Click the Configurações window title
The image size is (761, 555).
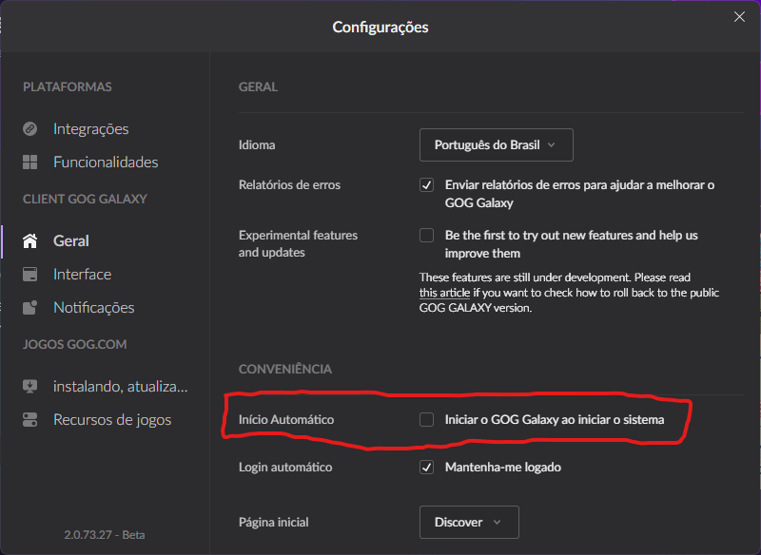(380, 28)
